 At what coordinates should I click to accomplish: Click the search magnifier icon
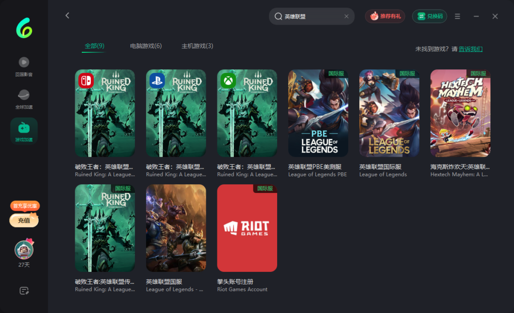coord(278,17)
